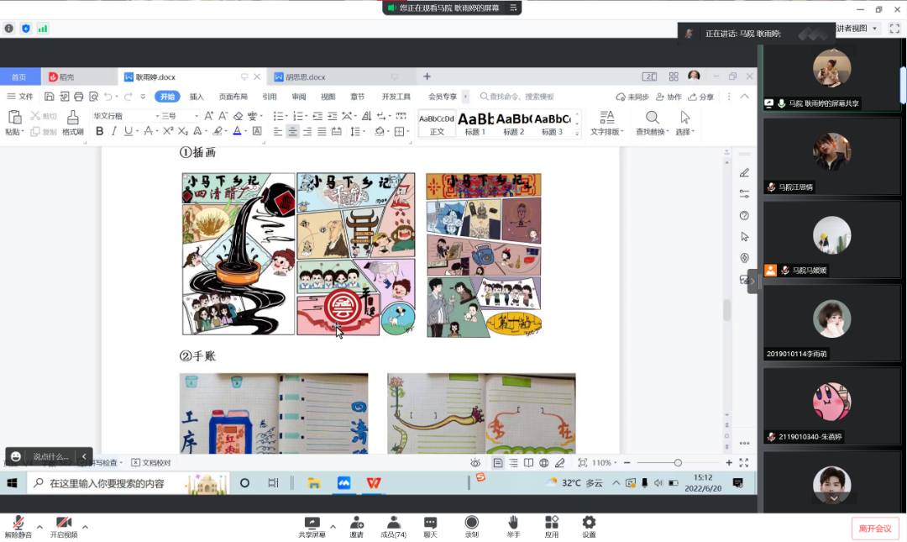Screen dimensions: 907x542
Task: Click the decrease indent icon
Action: pos(317,116)
